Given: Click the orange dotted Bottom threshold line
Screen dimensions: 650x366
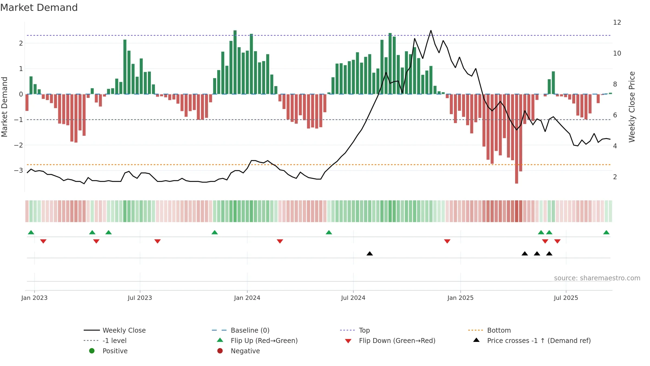Looking at the screenshot, I should pos(319,165).
